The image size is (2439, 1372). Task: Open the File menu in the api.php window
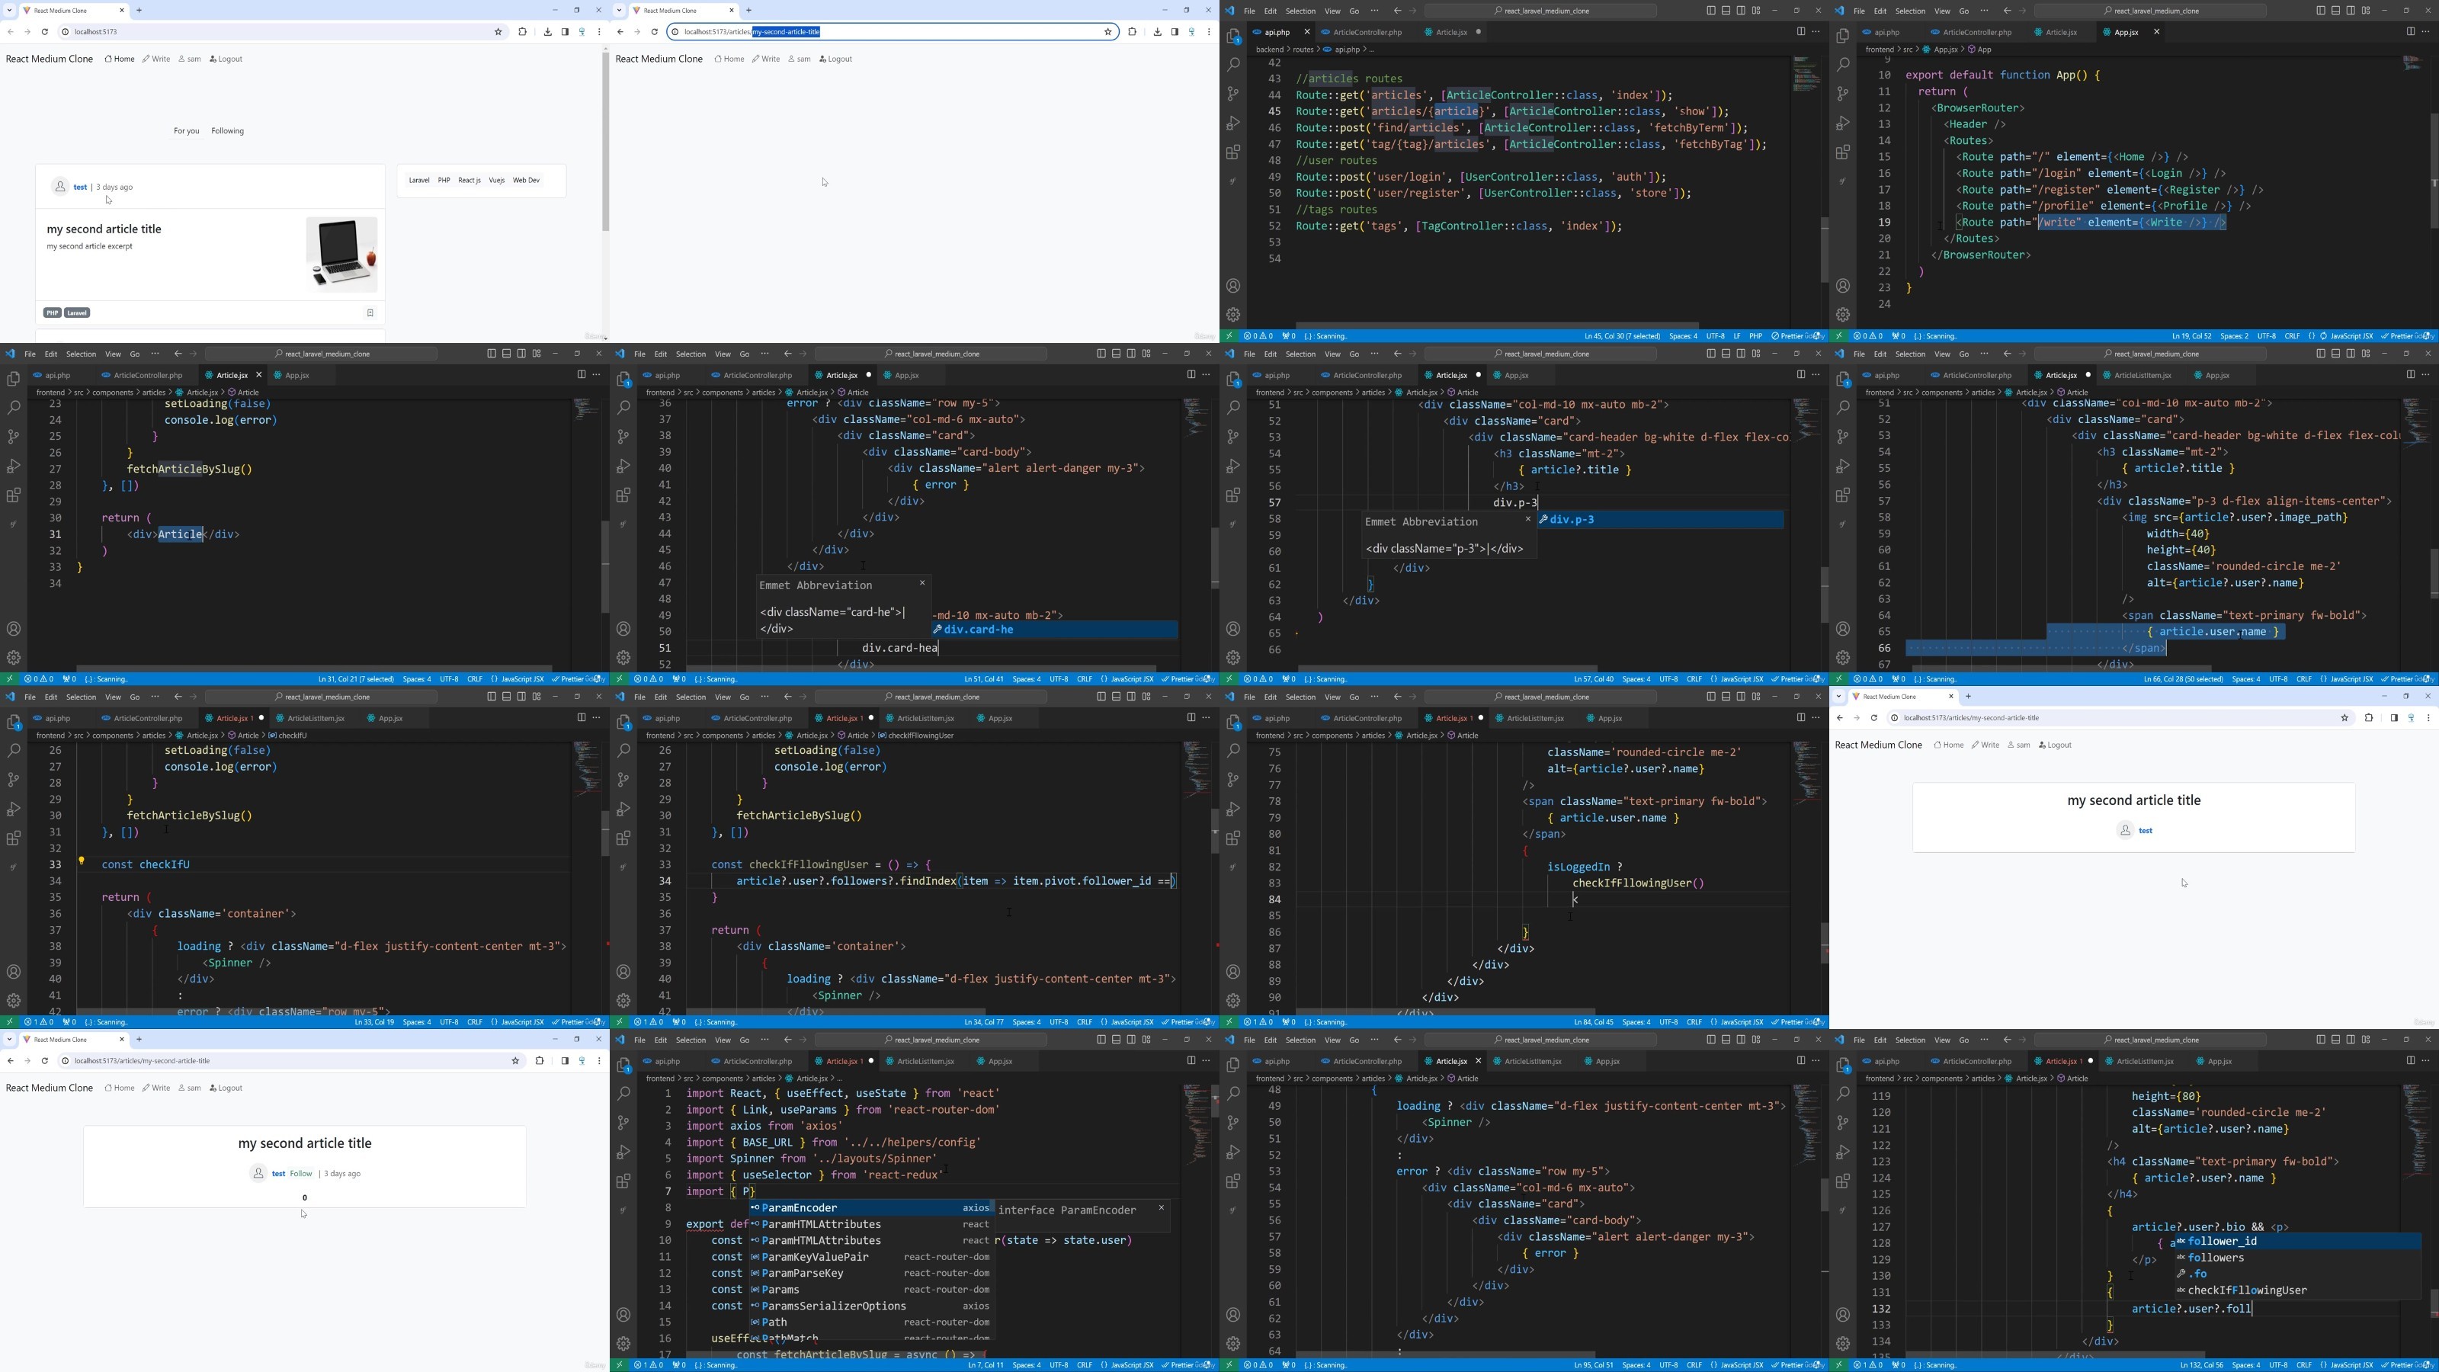click(1250, 11)
